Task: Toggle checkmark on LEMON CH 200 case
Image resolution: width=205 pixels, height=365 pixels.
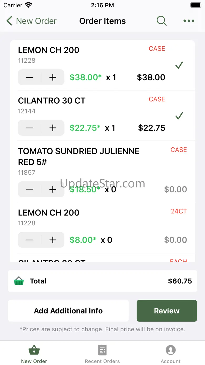Action: pyautogui.click(x=179, y=65)
